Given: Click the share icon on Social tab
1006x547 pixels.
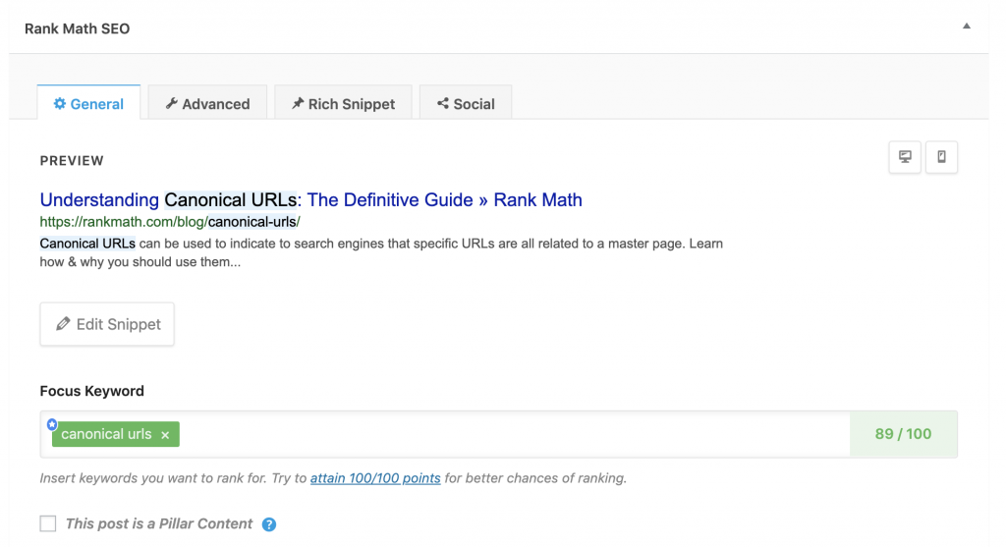Looking at the screenshot, I should [443, 103].
